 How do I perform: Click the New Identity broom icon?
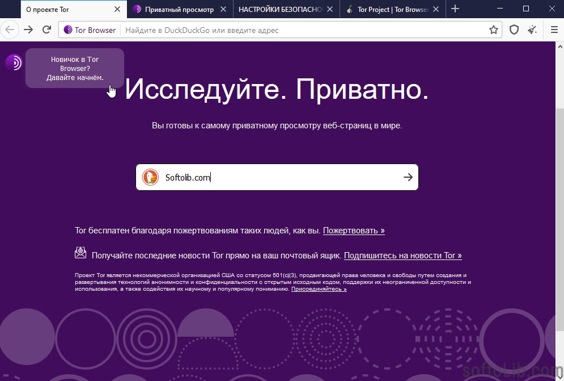click(532, 30)
